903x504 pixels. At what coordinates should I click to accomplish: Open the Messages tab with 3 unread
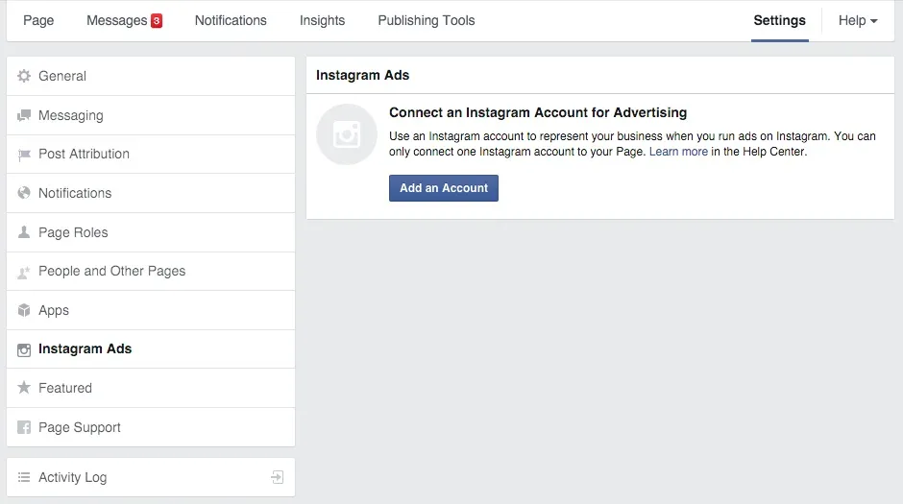pos(124,20)
